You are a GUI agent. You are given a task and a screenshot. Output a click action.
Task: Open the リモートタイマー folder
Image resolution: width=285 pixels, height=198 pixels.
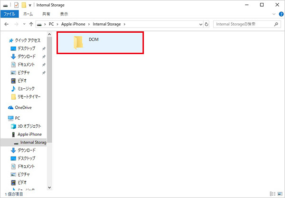click(26, 97)
